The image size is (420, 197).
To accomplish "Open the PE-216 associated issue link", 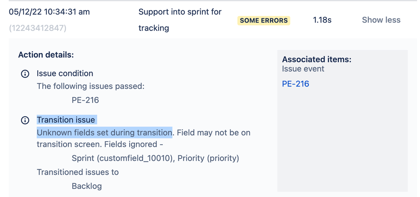I will (295, 84).
